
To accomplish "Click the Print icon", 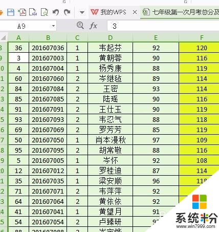I will 33,12.
